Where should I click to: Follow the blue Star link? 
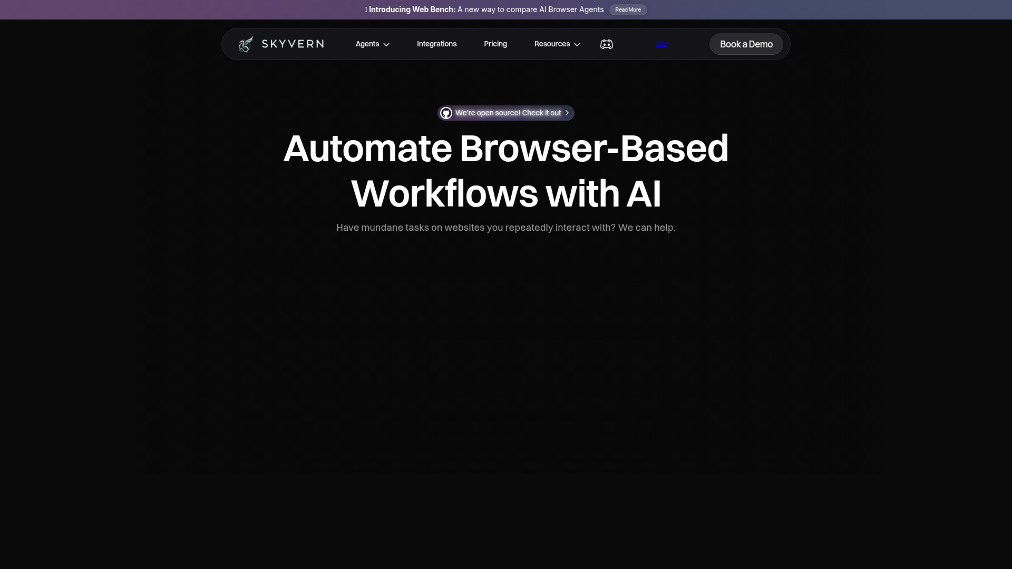[661, 44]
